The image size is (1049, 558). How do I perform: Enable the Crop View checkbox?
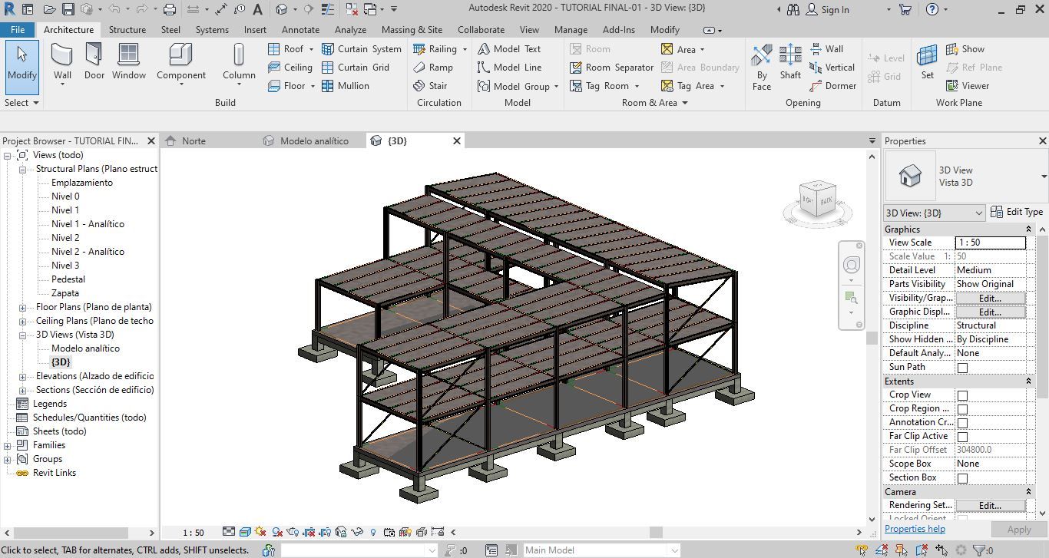coord(962,395)
